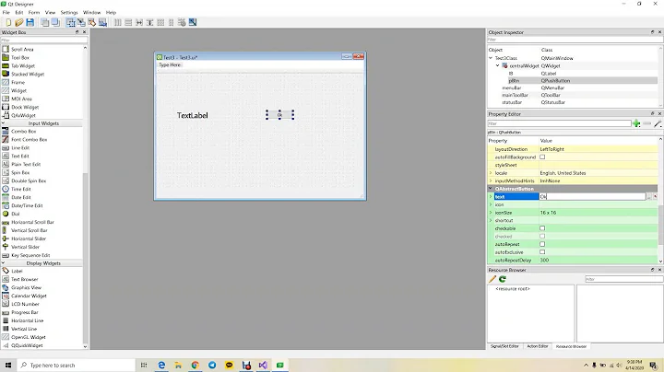Apply Lay Out in a Grid icon
Image resolution: width=664 pixels, height=372 pixels.
tap(160, 22)
